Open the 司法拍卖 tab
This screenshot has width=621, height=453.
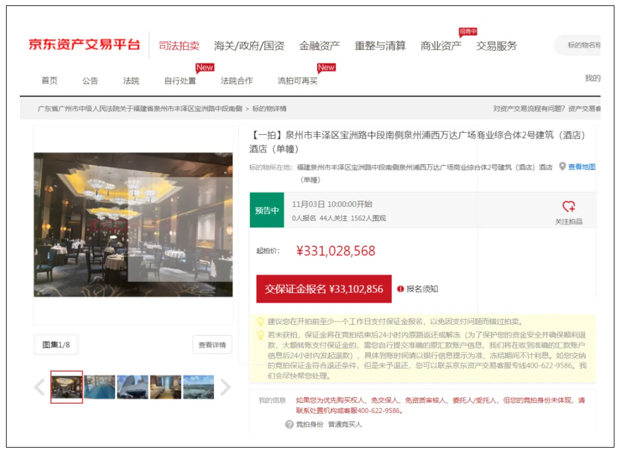click(179, 46)
